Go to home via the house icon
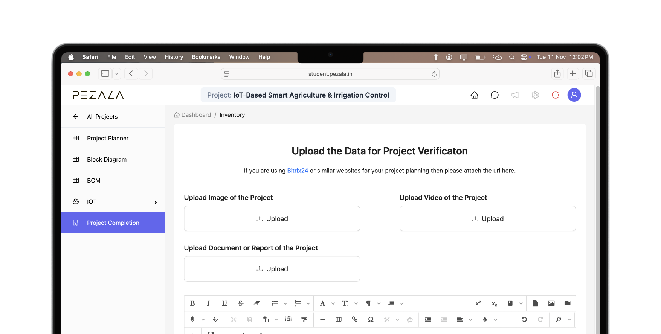The image size is (661, 334). click(x=474, y=95)
